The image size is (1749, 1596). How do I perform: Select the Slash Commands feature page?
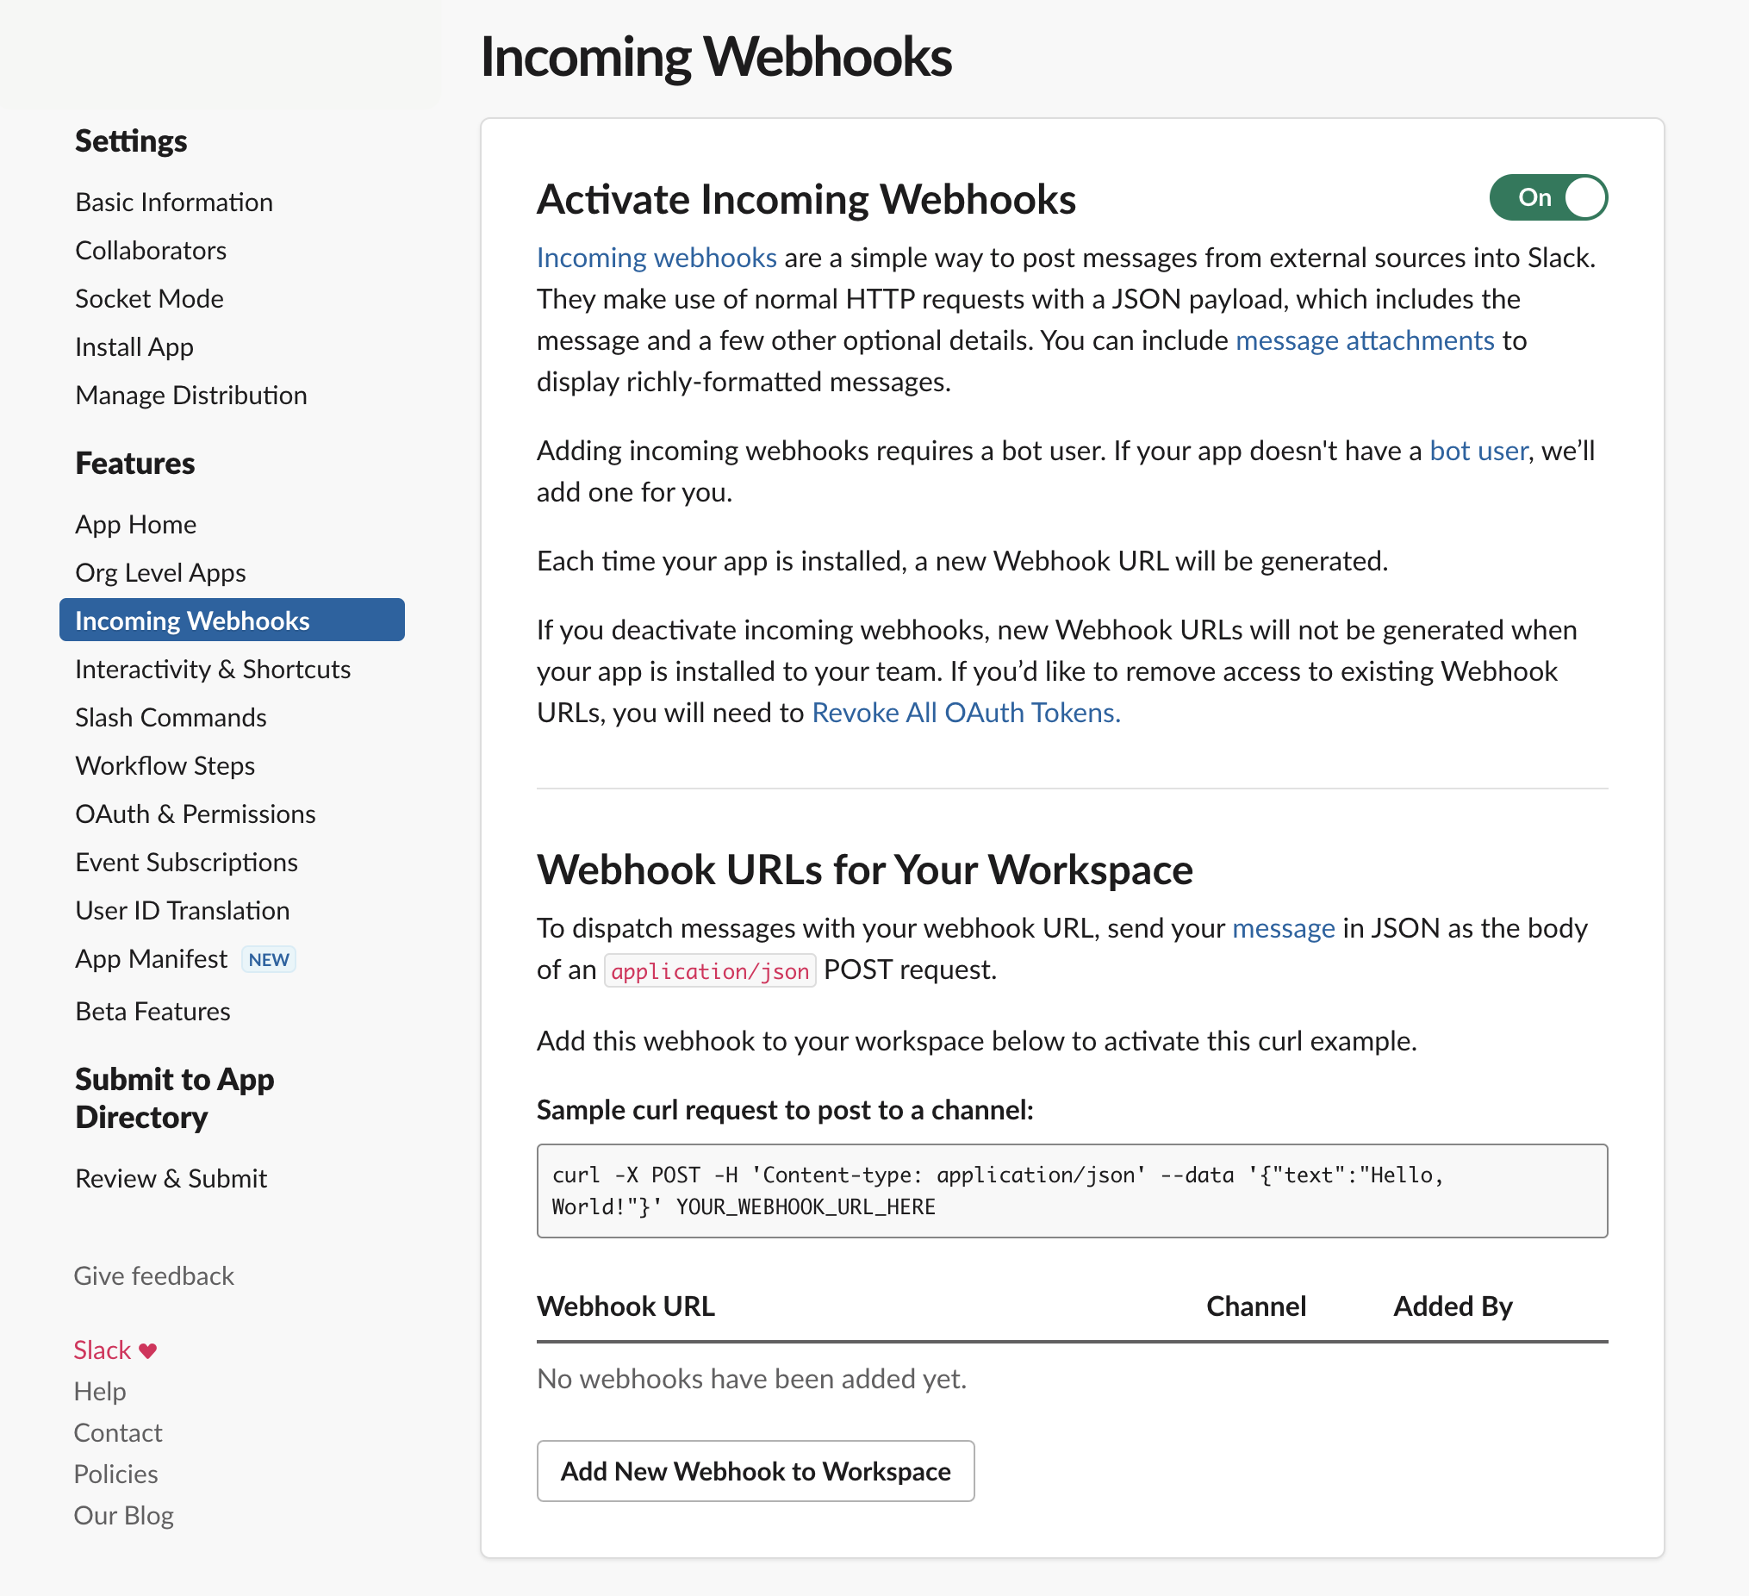click(x=170, y=717)
